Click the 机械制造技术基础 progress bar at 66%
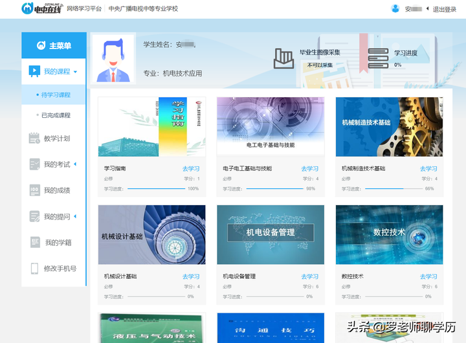 click(x=394, y=188)
